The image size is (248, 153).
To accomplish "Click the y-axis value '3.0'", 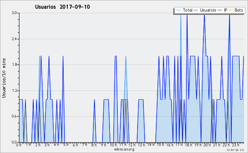I will (14, 13).
